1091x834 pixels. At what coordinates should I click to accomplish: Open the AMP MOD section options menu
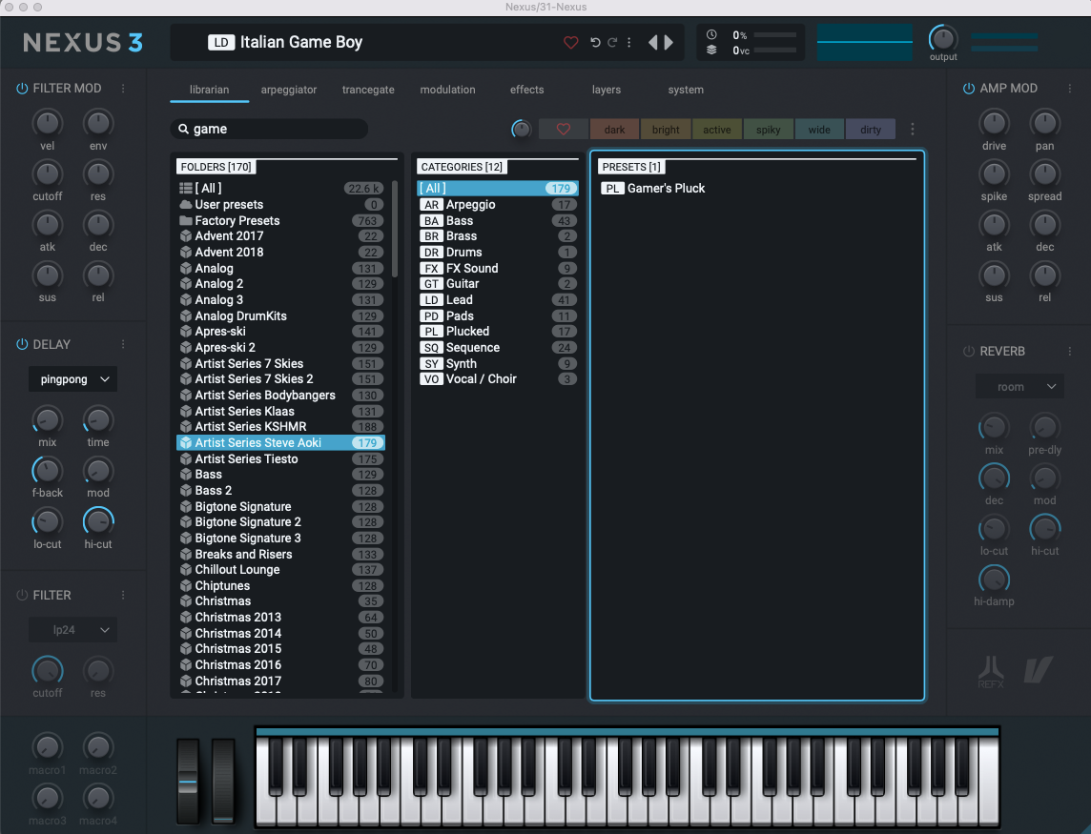(1070, 89)
